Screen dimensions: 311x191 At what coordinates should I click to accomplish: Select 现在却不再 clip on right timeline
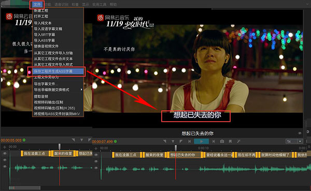click(246, 155)
